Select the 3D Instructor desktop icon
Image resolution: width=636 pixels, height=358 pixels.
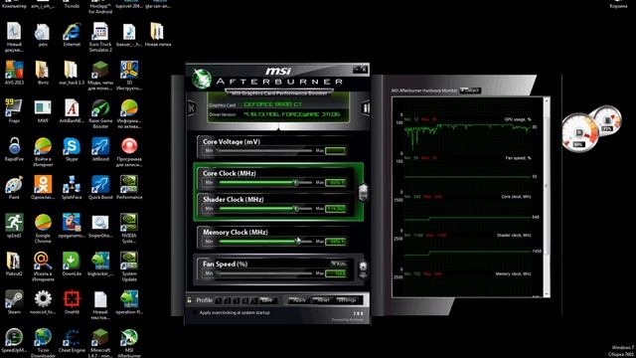(x=129, y=76)
